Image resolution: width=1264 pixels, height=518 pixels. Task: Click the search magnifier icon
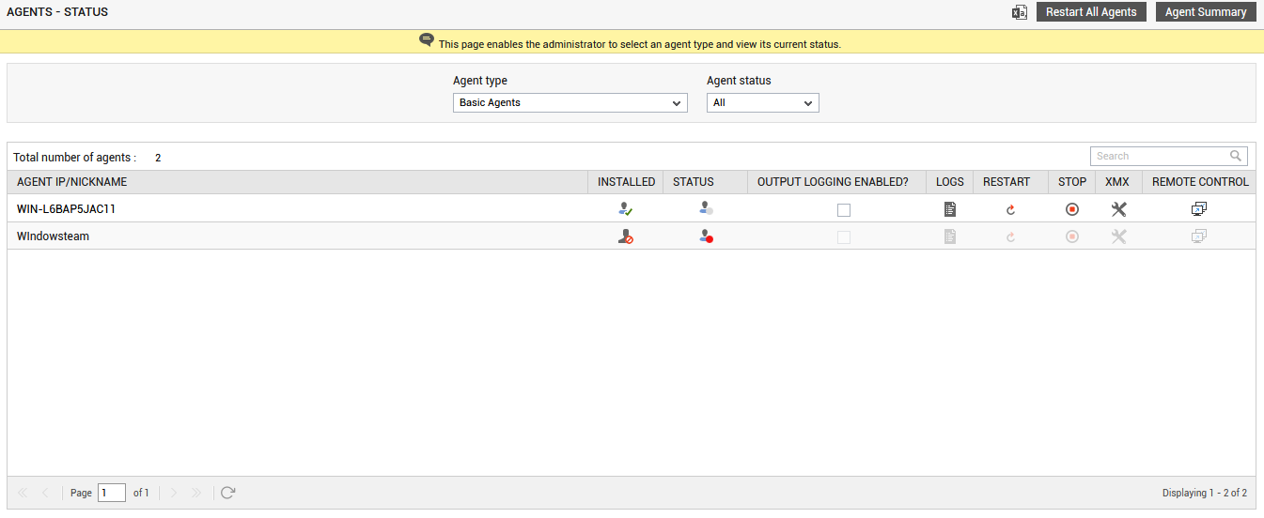(x=1236, y=156)
